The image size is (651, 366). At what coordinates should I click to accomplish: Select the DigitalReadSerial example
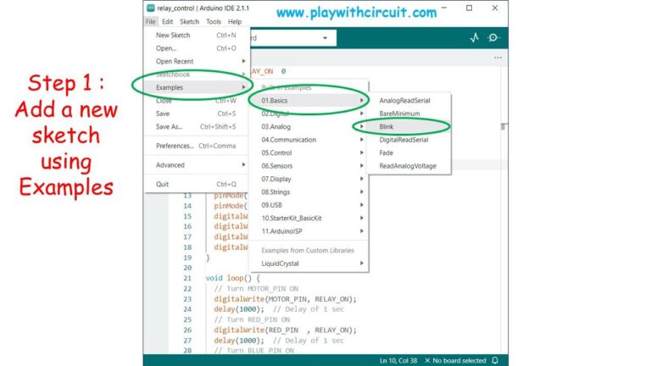[x=409, y=140]
